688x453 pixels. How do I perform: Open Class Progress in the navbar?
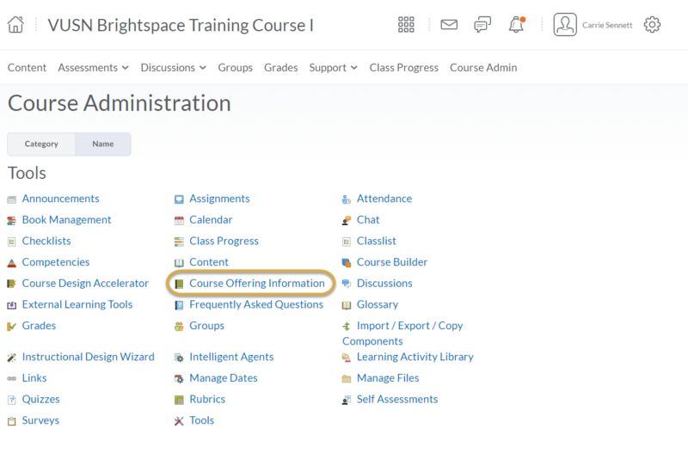403,68
